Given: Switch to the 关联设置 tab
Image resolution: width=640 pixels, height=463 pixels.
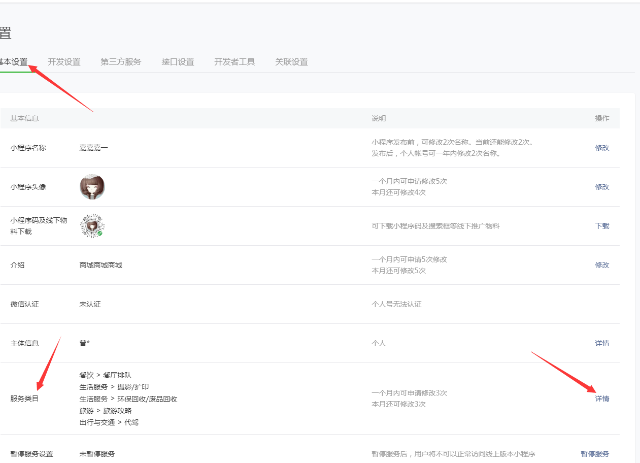Looking at the screenshot, I should pyautogui.click(x=291, y=62).
